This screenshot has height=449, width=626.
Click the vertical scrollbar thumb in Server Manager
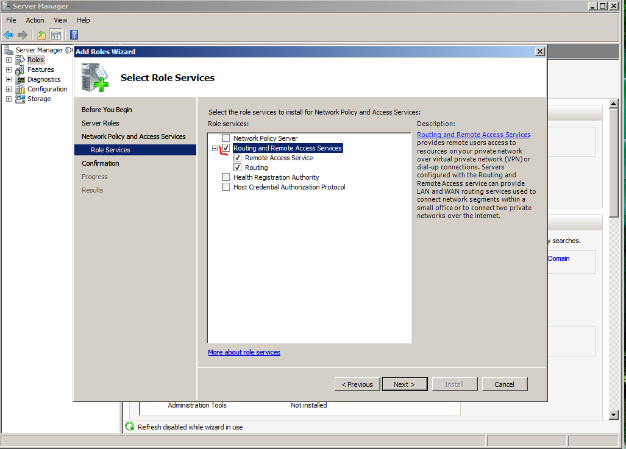(614, 163)
